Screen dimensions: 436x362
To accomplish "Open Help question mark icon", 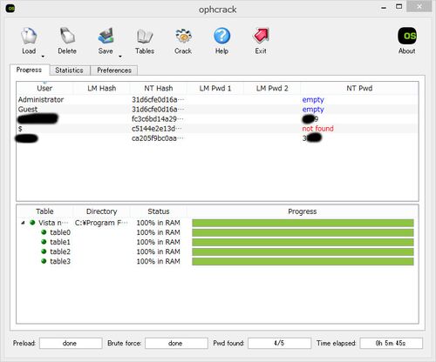I will click(221, 36).
